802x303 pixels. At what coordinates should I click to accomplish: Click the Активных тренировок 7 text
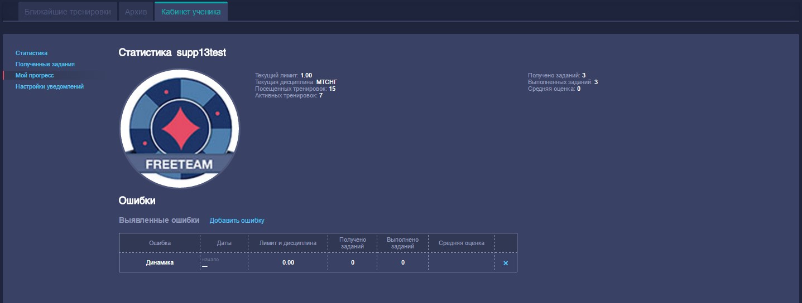[x=289, y=95]
